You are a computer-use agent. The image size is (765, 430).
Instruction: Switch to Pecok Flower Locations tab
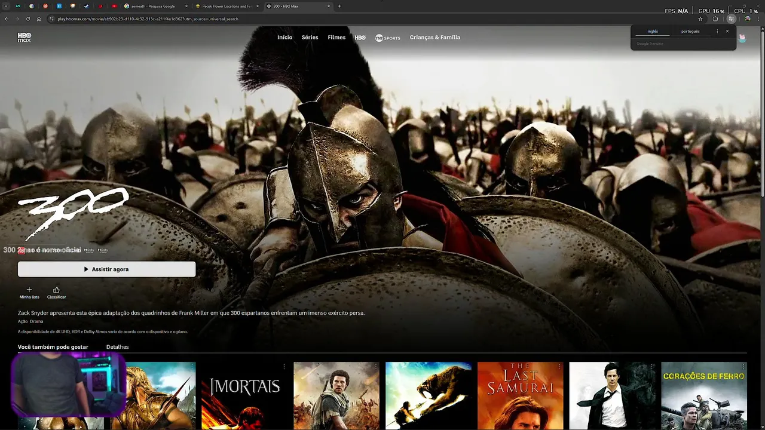(227, 6)
